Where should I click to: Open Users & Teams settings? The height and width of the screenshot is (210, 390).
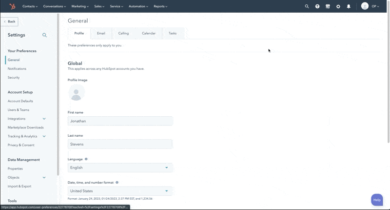pos(18,110)
